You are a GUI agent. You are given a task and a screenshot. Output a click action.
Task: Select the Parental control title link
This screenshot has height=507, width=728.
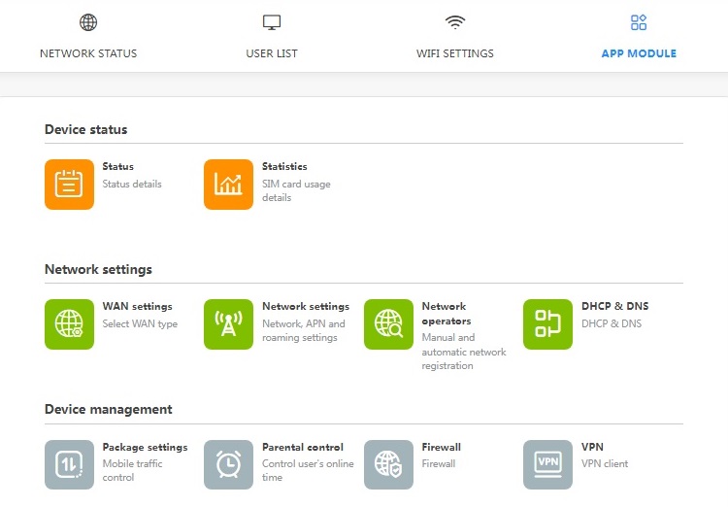coord(303,448)
